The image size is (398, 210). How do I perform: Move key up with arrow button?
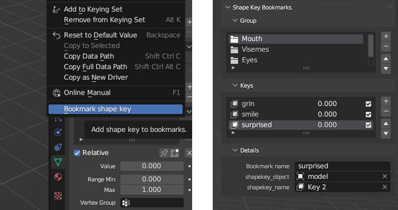[x=386, y=123]
